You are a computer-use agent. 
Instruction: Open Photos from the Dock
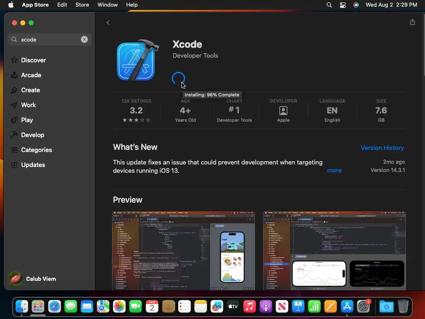[x=119, y=307]
